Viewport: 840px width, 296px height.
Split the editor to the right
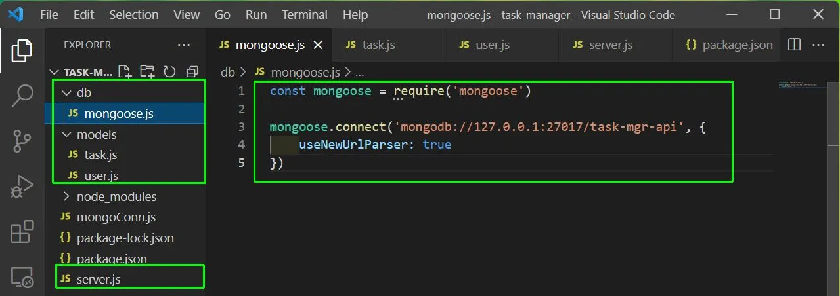tap(794, 45)
